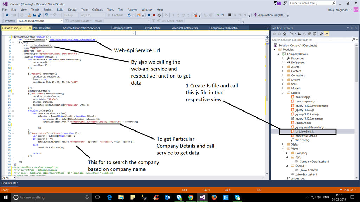
Task: Toggle a bookmark with the flag icon
Action: point(229,15)
